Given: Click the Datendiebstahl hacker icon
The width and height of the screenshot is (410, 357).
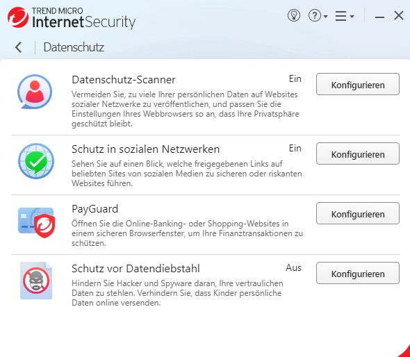Looking at the screenshot, I should click(x=36, y=281).
